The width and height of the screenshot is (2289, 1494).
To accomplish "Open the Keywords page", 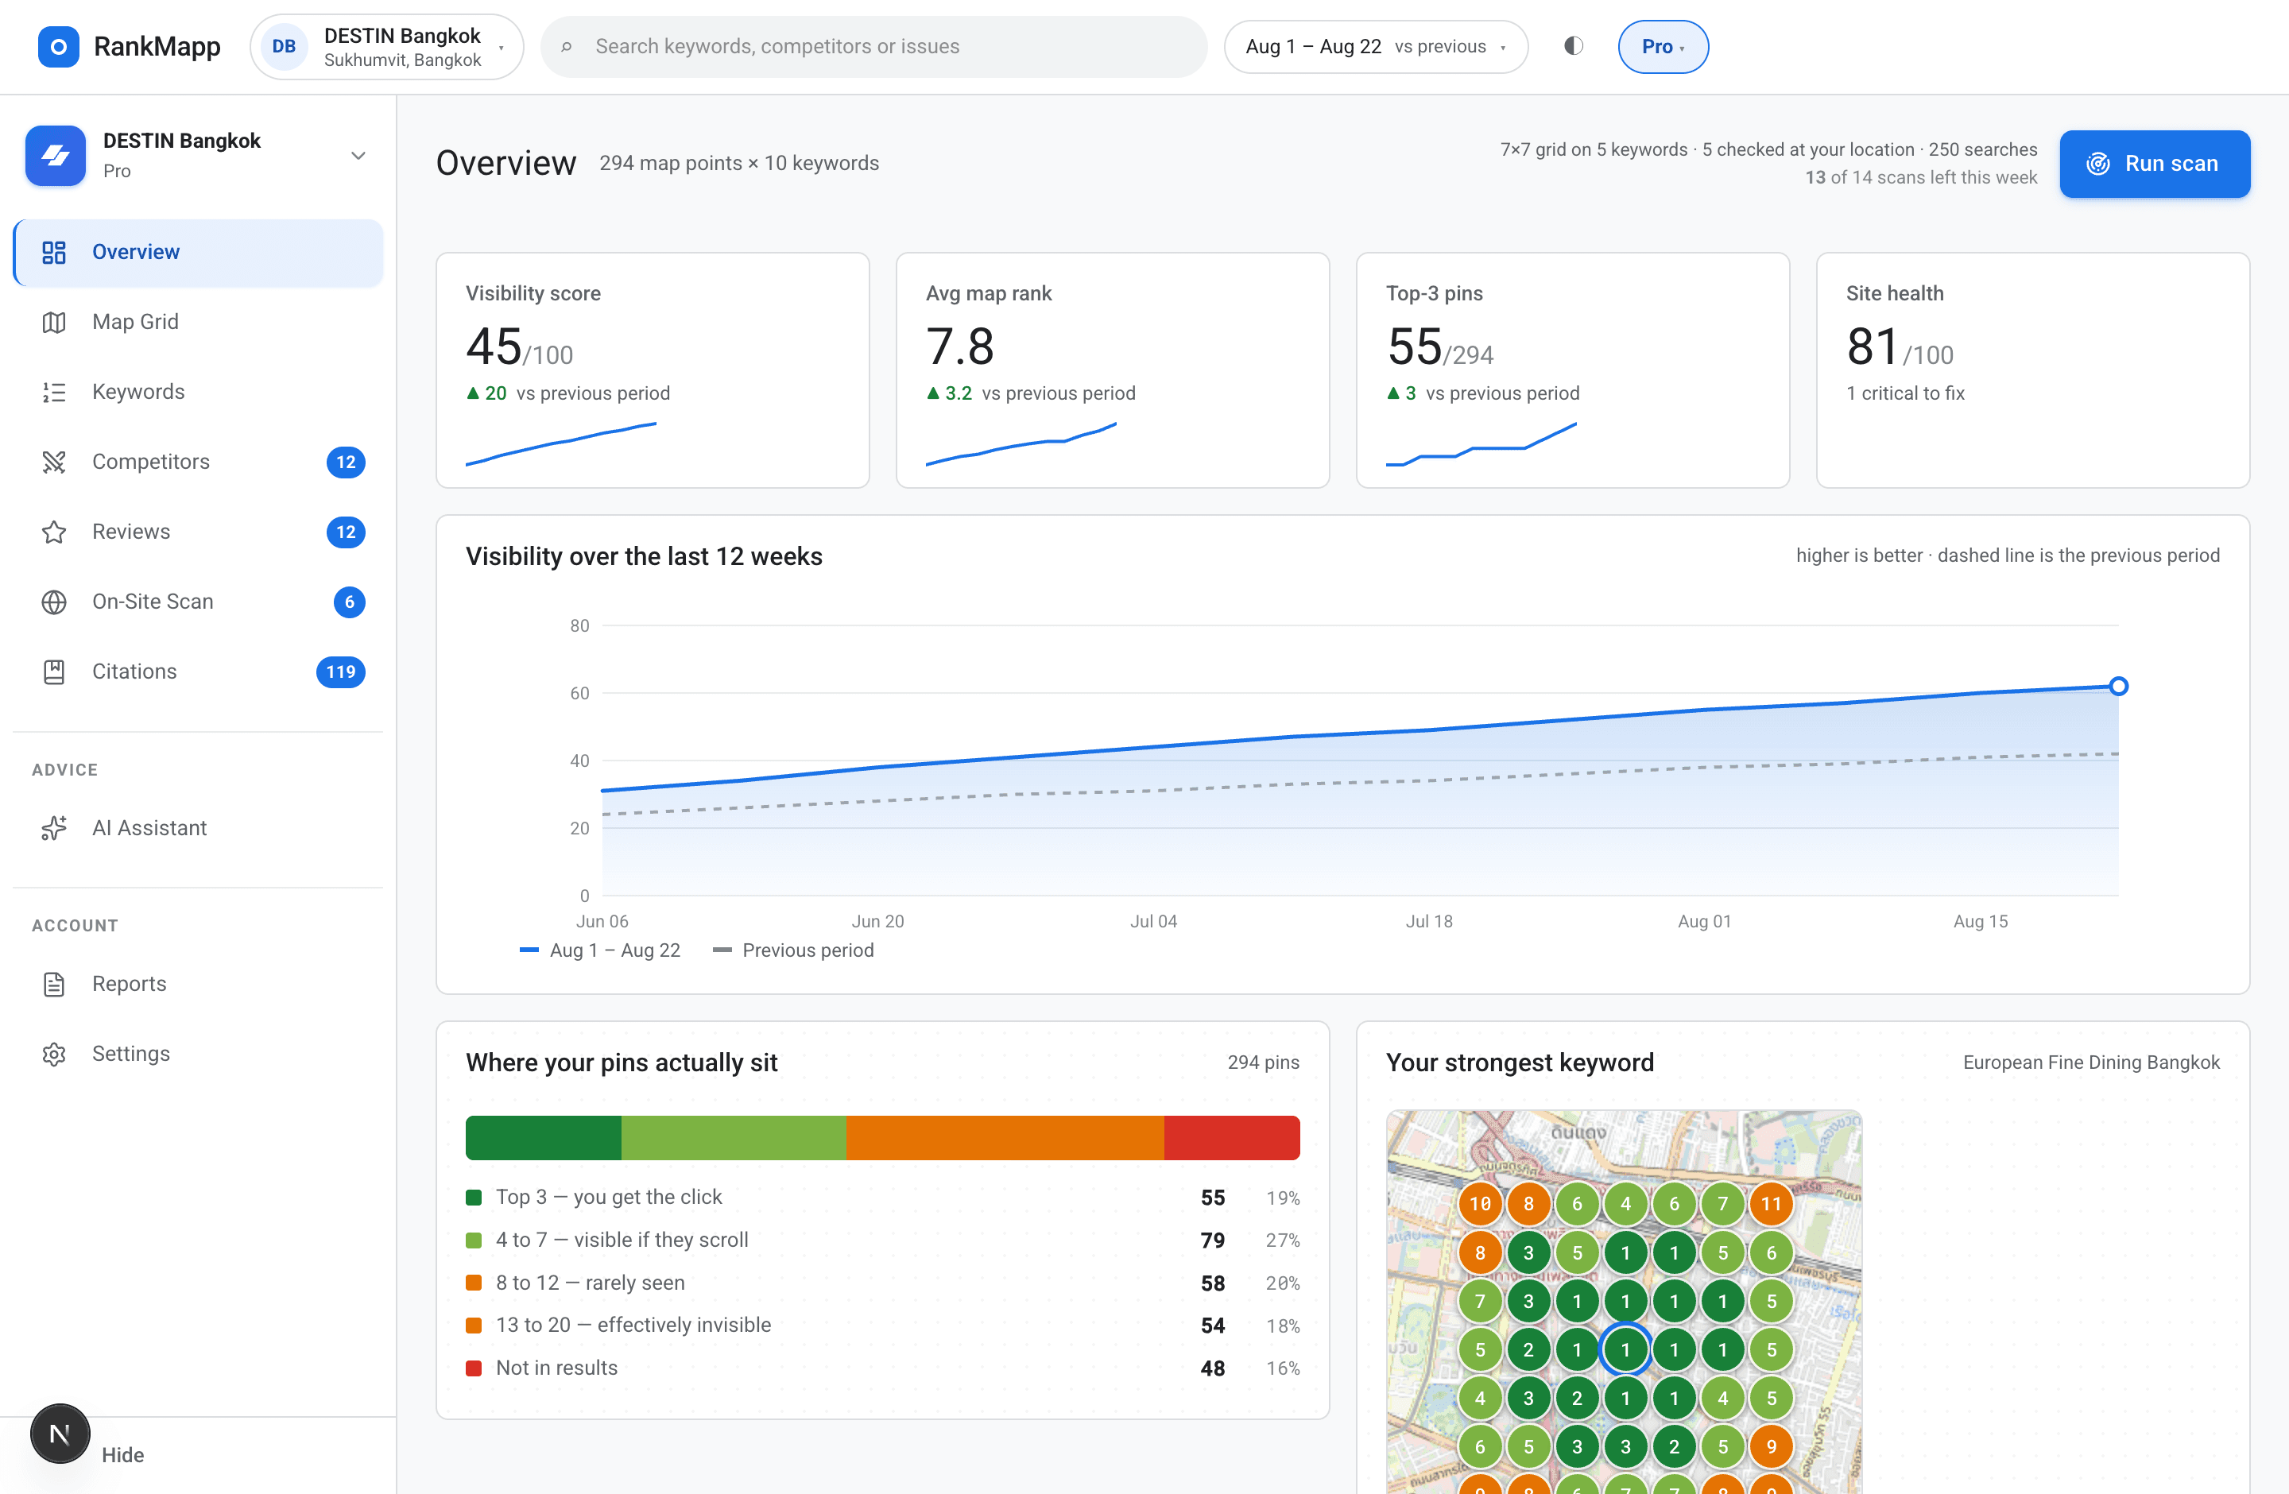I will [x=198, y=393].
